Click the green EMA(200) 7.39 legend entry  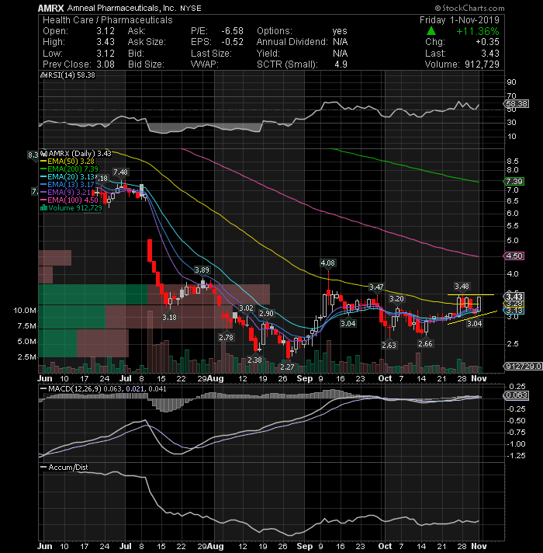(69, 169)
